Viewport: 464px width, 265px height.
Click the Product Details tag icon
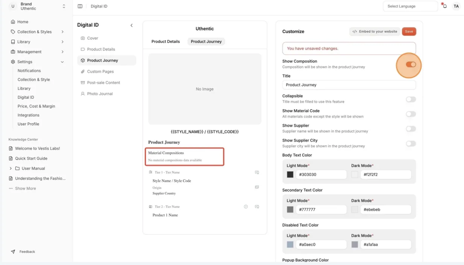point(83,49)
